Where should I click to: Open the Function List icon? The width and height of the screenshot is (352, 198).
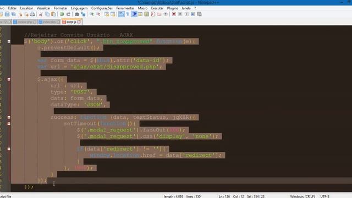[153, 14]
